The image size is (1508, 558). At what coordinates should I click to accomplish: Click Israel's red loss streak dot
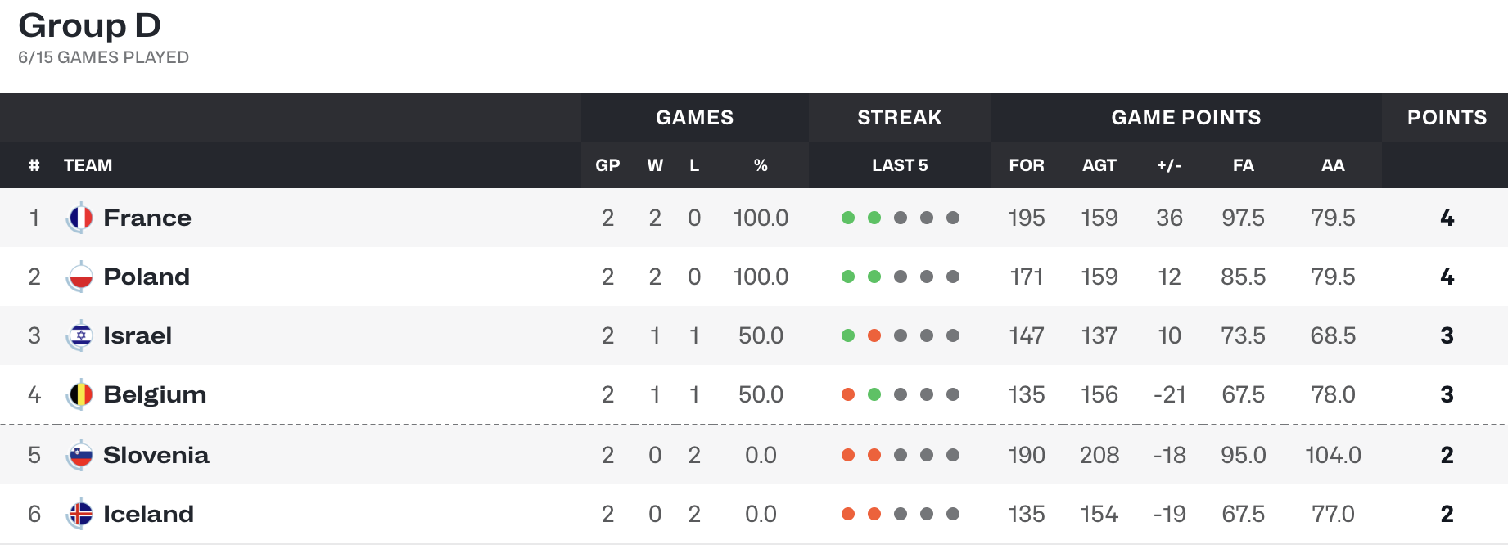(874, 335)
